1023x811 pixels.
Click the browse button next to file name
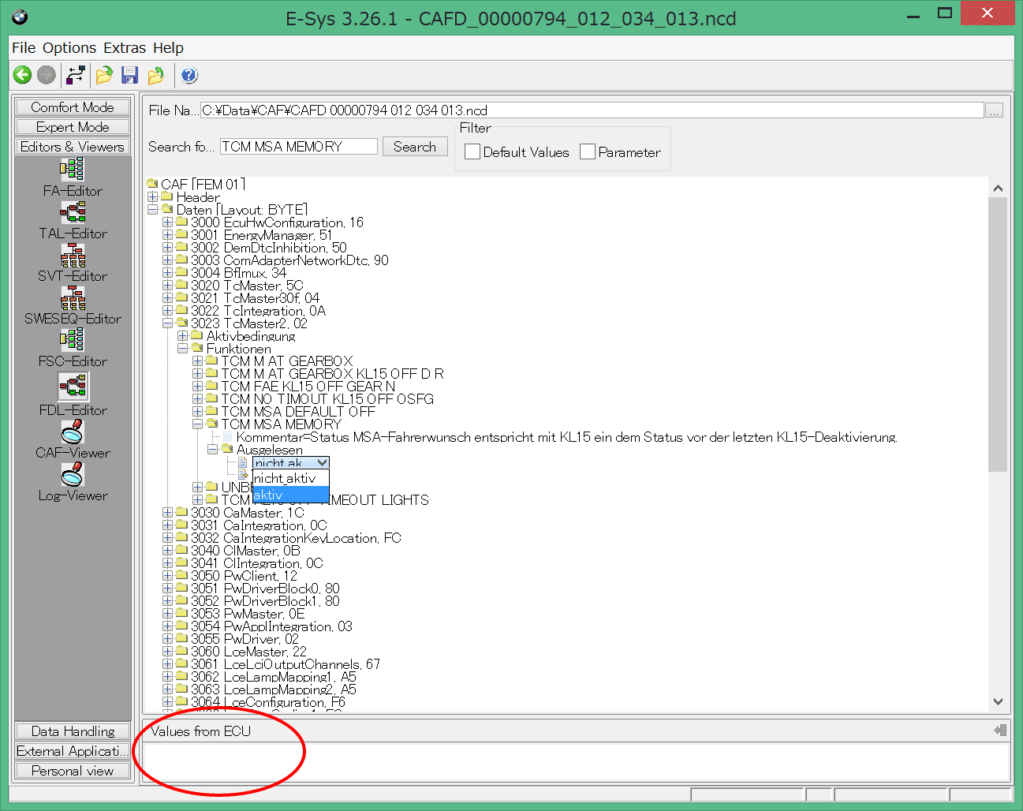tap(995, 110)
